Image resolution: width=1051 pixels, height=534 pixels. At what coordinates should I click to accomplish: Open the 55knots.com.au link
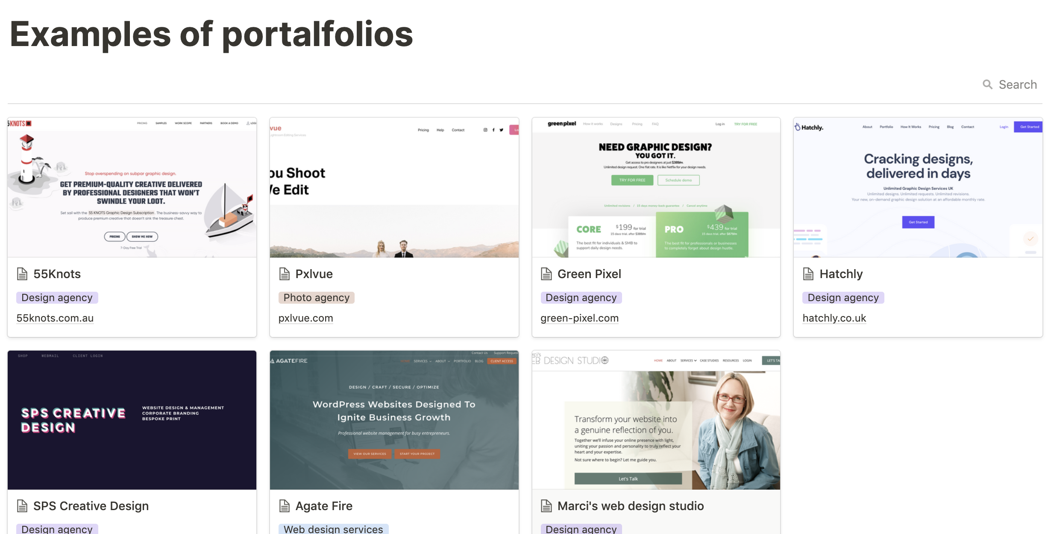click(x=55, y=318)
